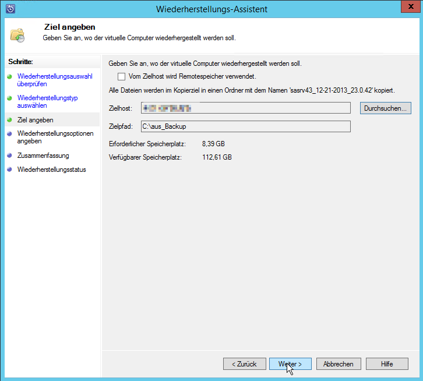This screenshot has height=381, width=423.
Task: Open Wiederherstellungsauswahl überprüfen step
Action: click(55, 80)
